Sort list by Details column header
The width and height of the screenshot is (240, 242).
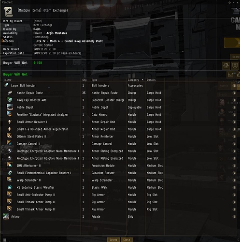[151, 80]
